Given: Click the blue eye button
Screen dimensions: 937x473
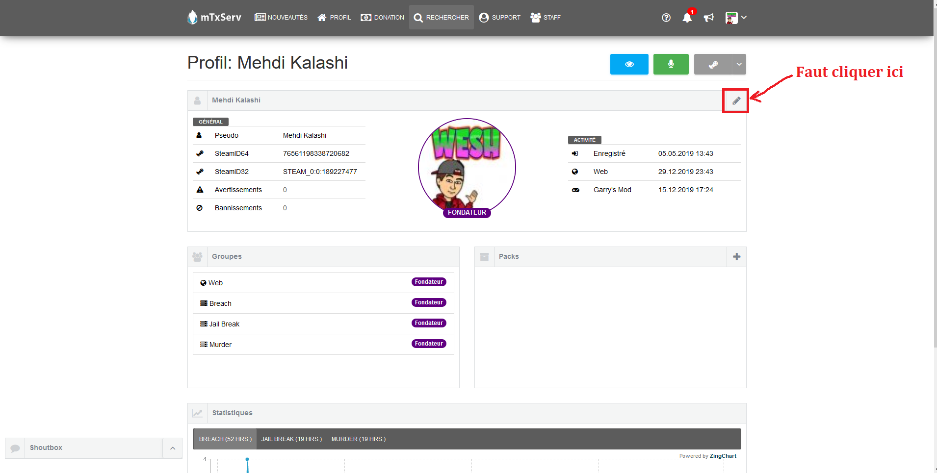Looking at the screenshot, I should (x=629, y=64).
